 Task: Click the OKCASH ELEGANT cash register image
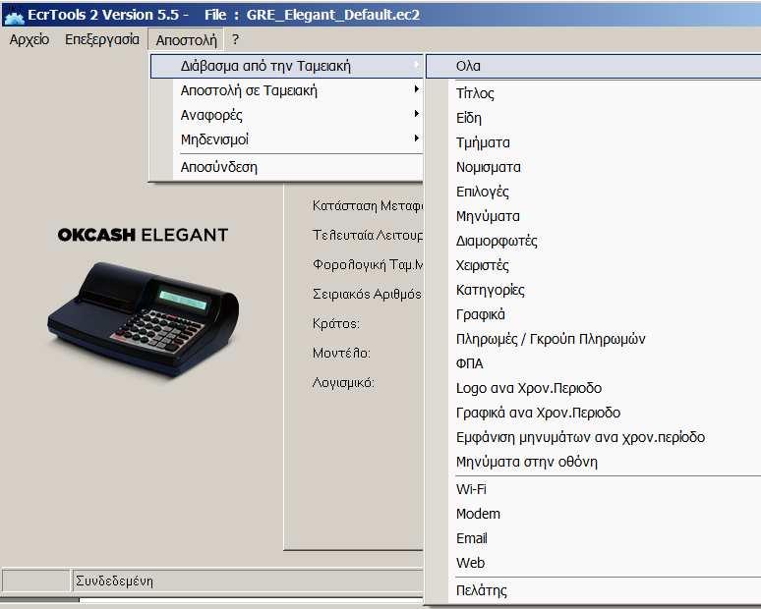click(x=144, y=319)
